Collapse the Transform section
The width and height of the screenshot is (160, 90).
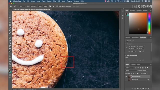(x=126, y=44)
